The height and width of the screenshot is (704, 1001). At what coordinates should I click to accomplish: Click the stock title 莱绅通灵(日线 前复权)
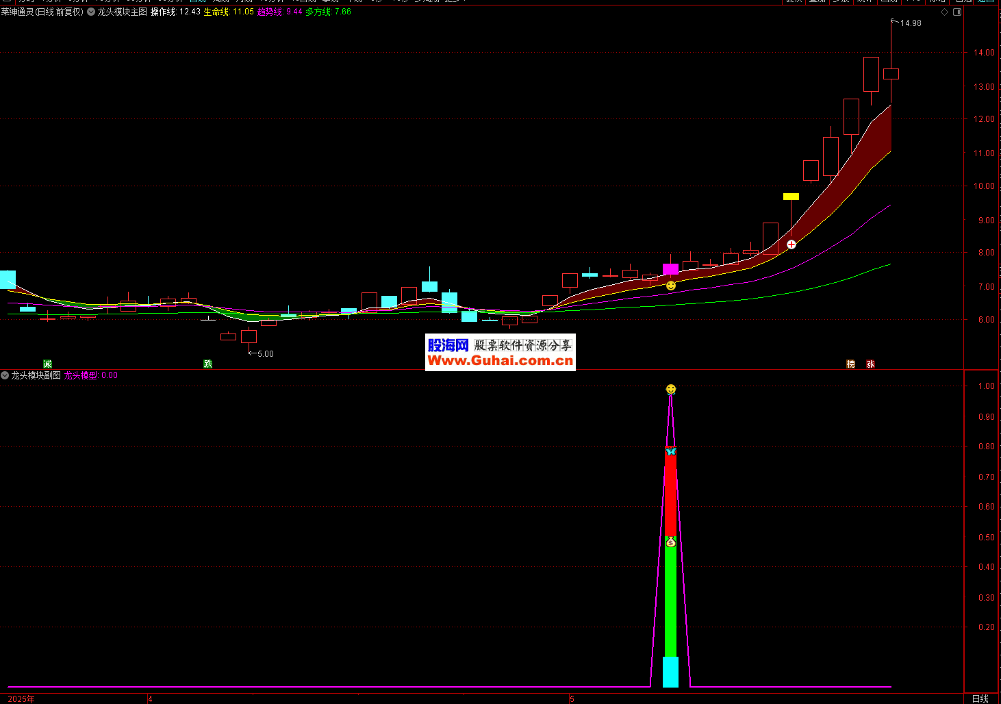42,12
